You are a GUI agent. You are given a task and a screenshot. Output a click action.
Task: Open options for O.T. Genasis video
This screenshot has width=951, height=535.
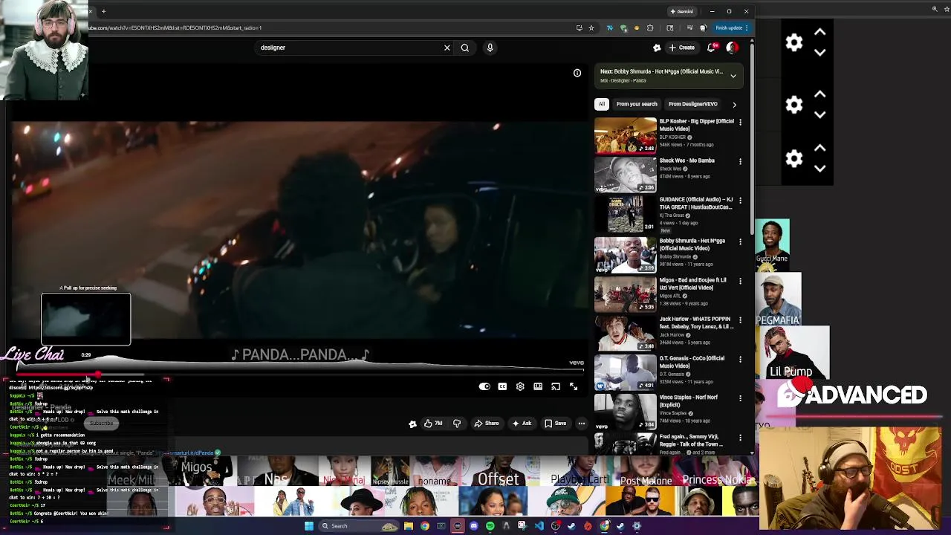click(740, 360)
